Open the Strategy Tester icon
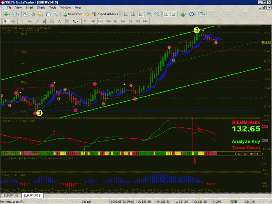The image size is (272, 204). pos(56,14)
